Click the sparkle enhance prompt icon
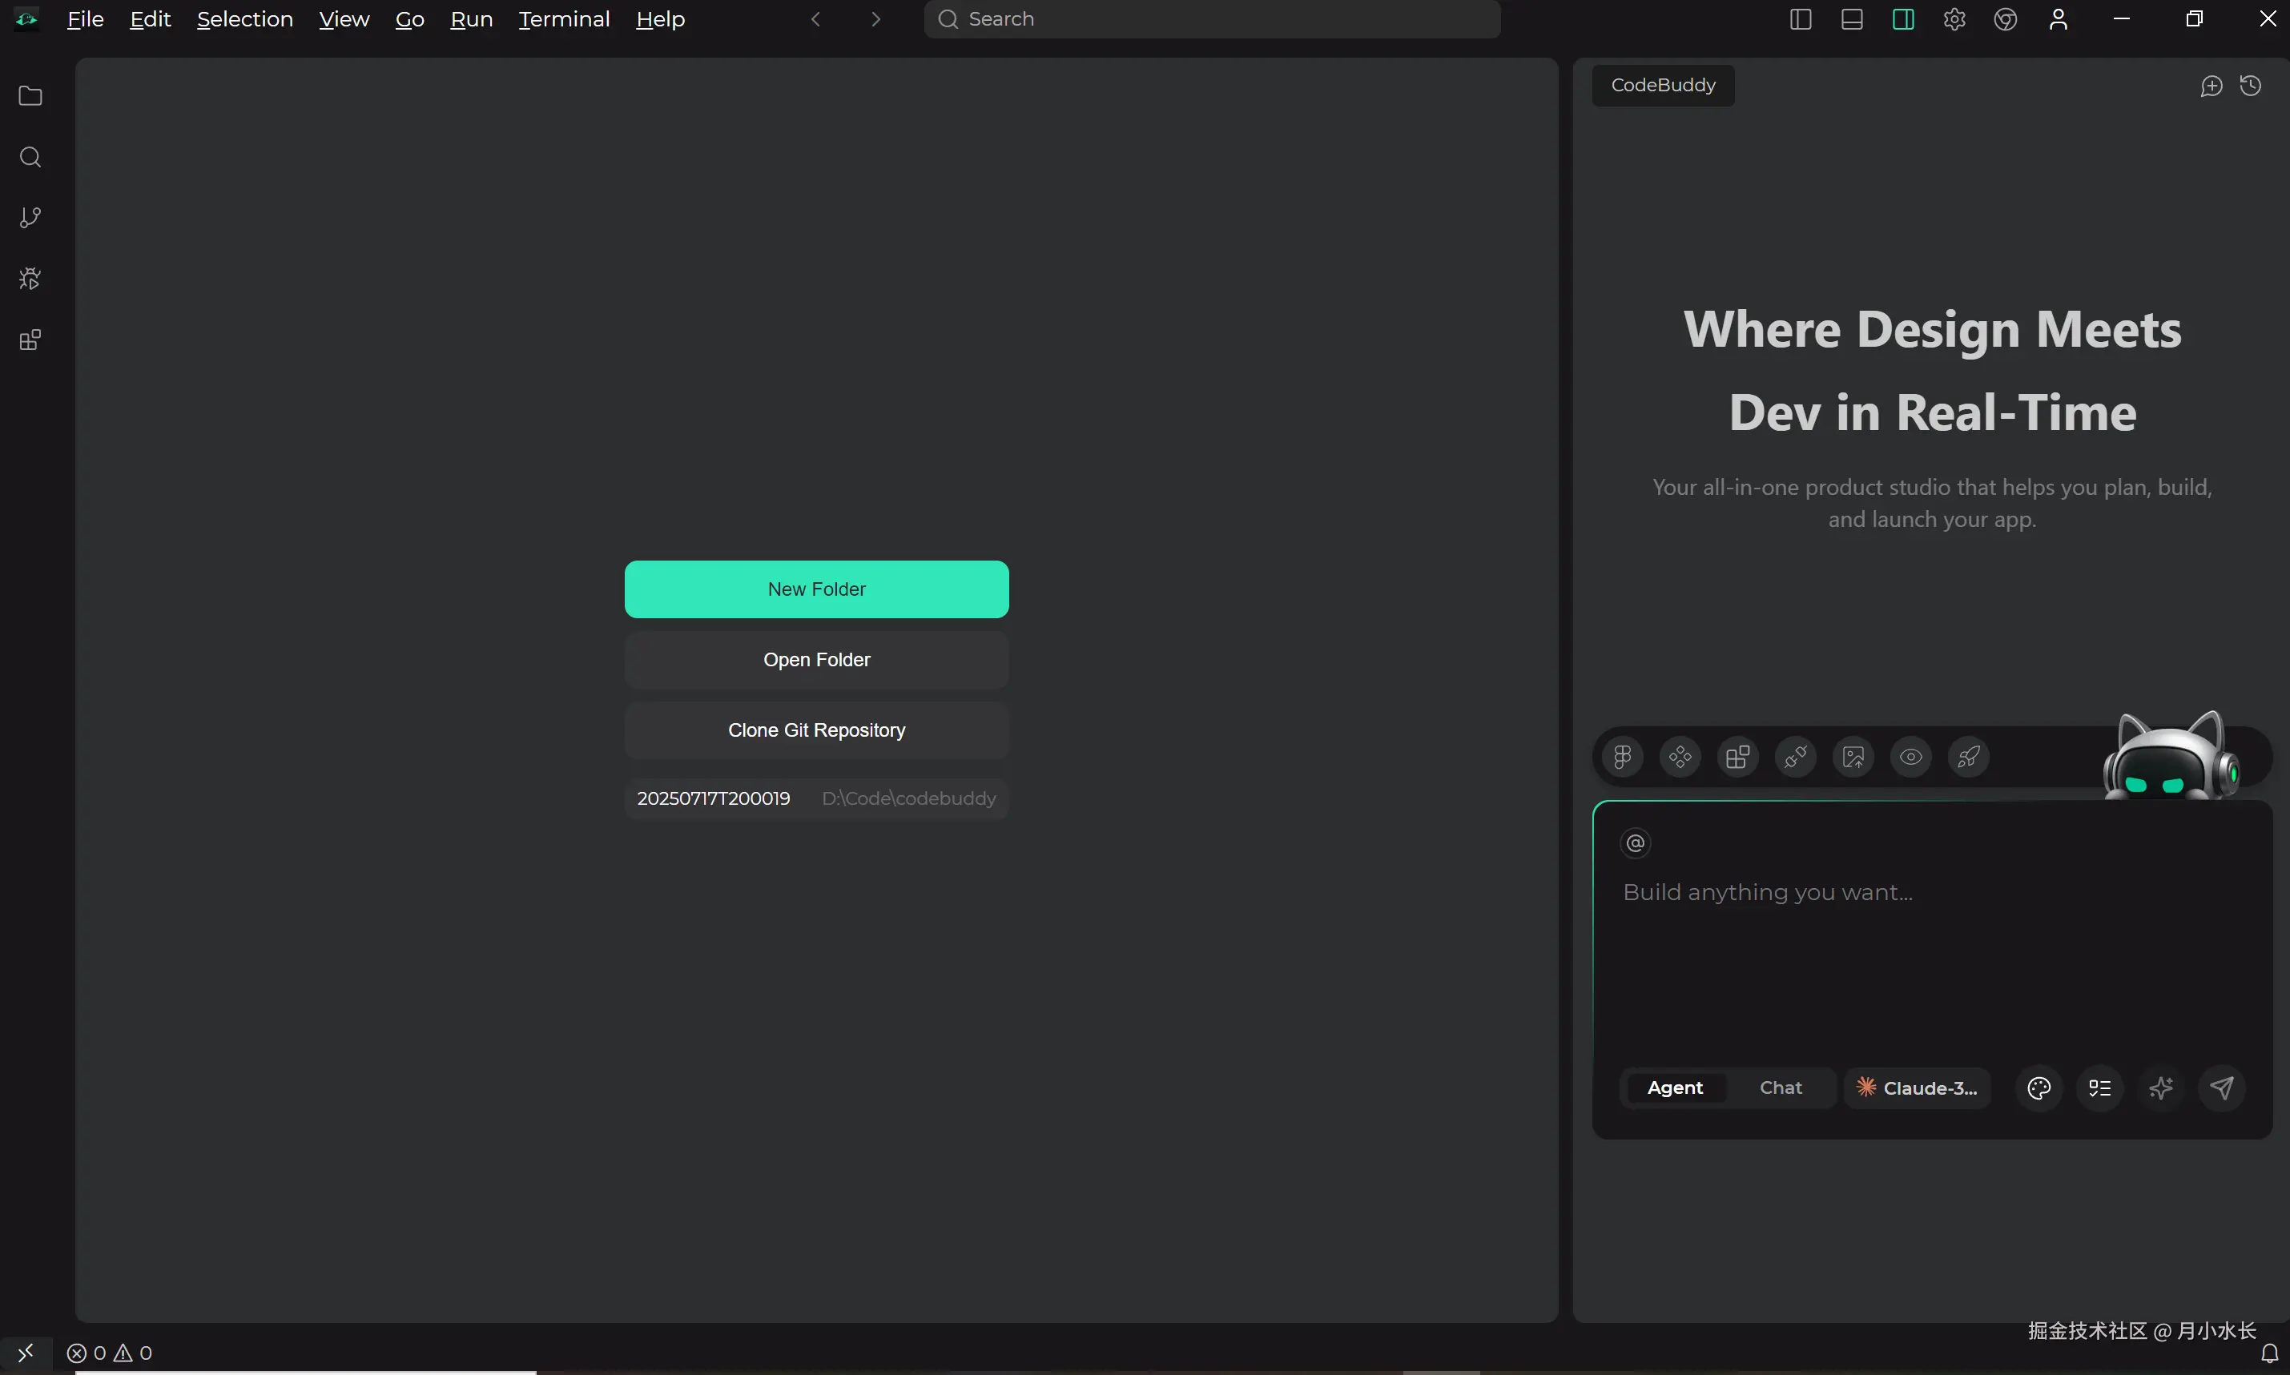 point(2160,1088)
